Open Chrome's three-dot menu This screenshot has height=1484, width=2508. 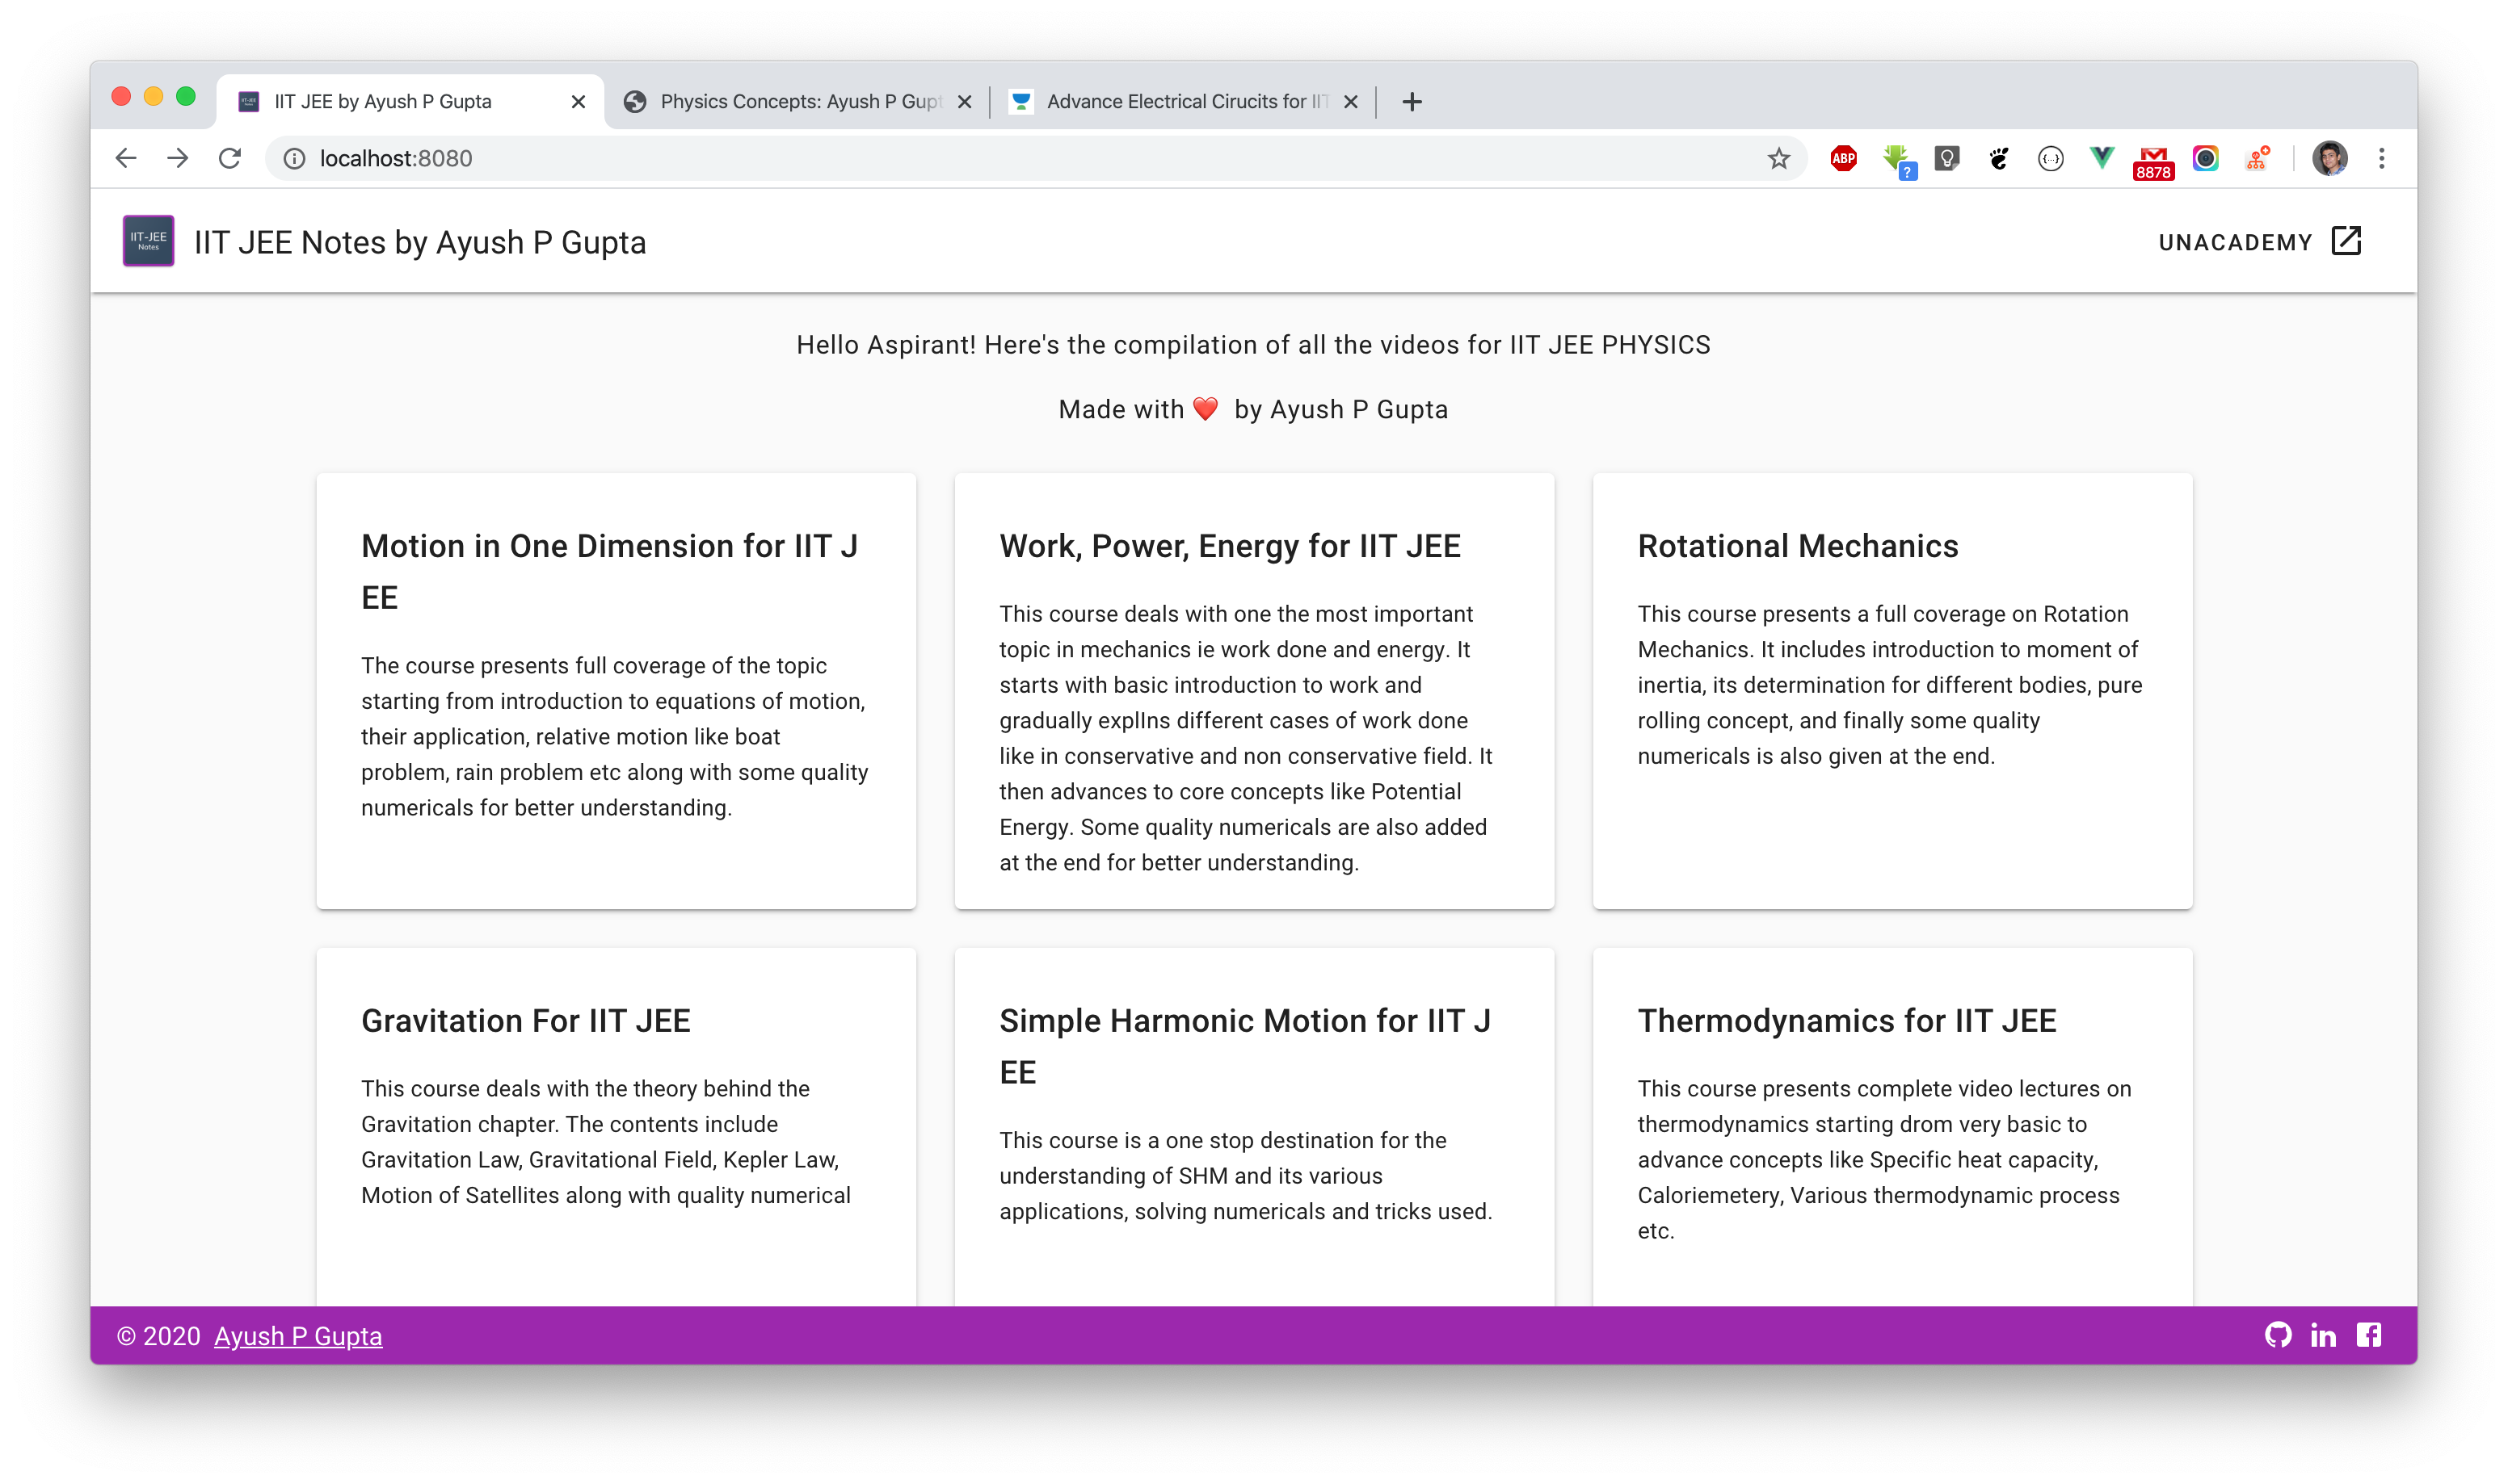click(2382, 158)
